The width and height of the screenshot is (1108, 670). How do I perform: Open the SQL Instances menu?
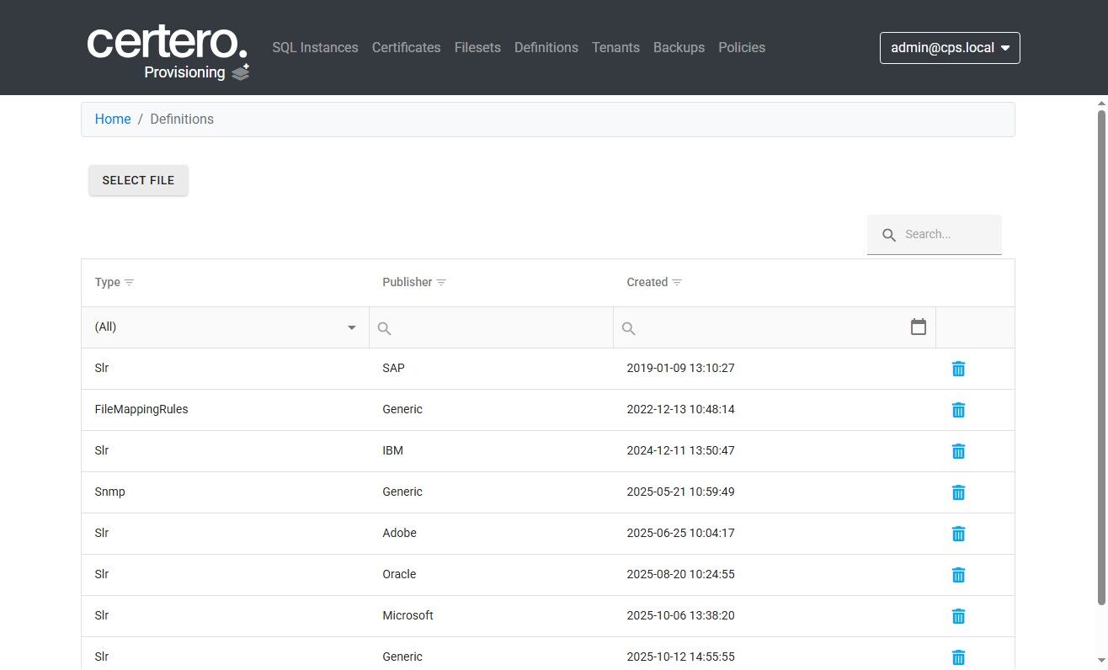tap(315, 48)
